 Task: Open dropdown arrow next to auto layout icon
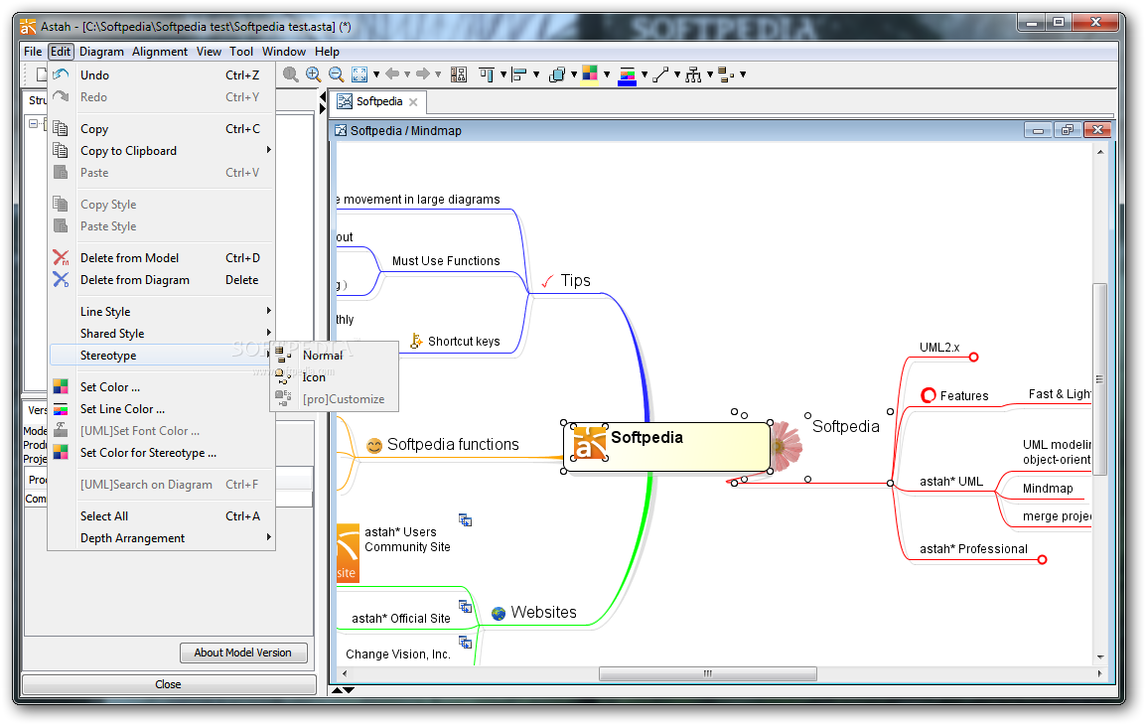[x=710, y=74]
